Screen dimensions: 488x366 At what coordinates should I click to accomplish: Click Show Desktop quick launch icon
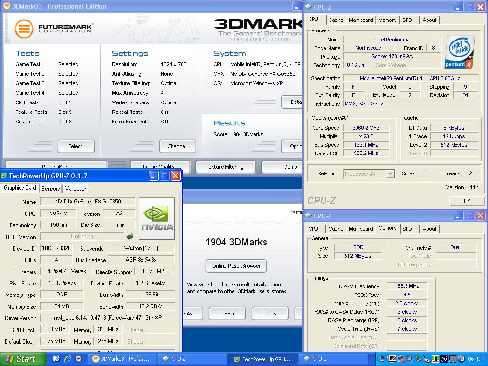[56, 359]
